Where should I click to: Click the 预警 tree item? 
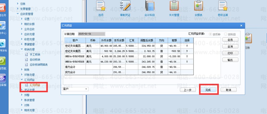click(x=27, y=95)
